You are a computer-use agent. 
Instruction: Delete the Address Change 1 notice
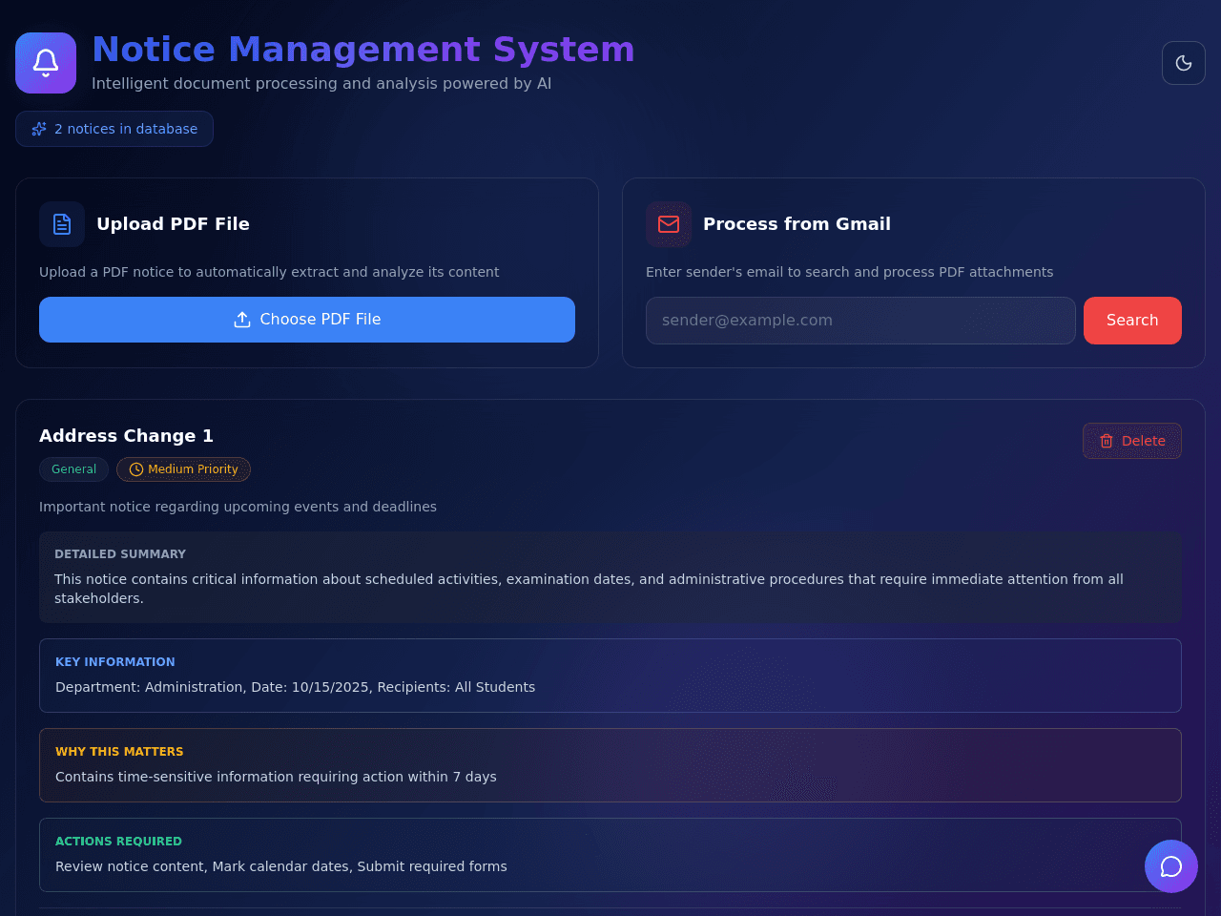(1132, 441)
